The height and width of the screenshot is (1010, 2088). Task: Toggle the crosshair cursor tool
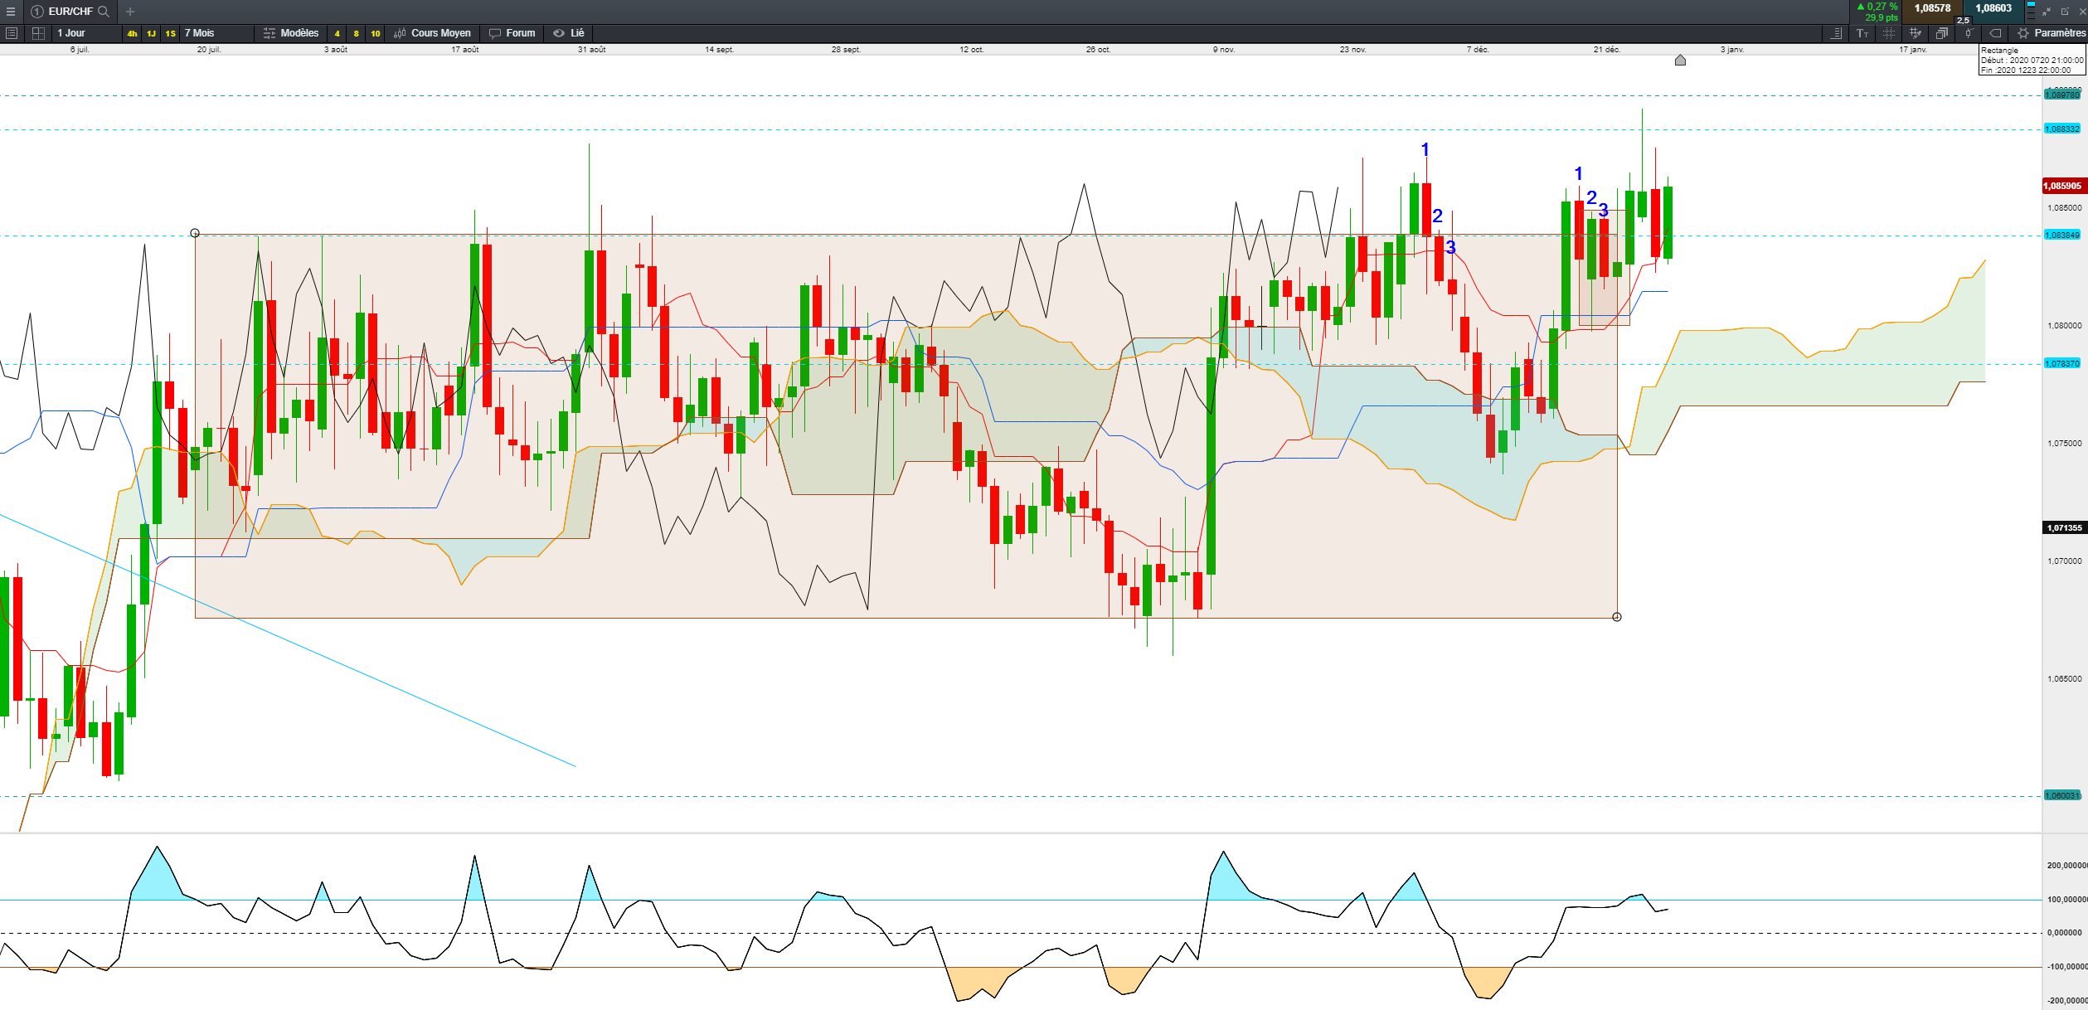[x=1889, y=33]
